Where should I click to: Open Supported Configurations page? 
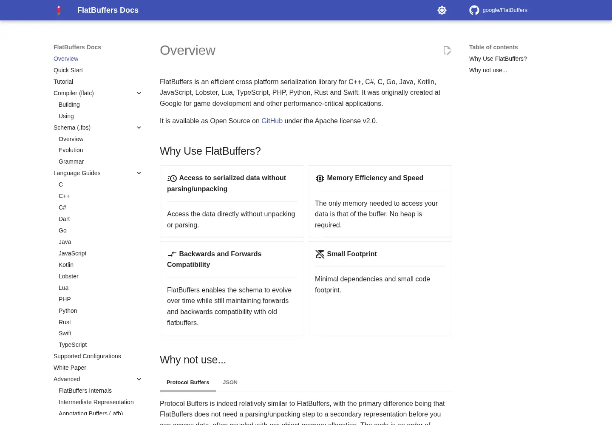pyautogui.click(x=87, y=356)
